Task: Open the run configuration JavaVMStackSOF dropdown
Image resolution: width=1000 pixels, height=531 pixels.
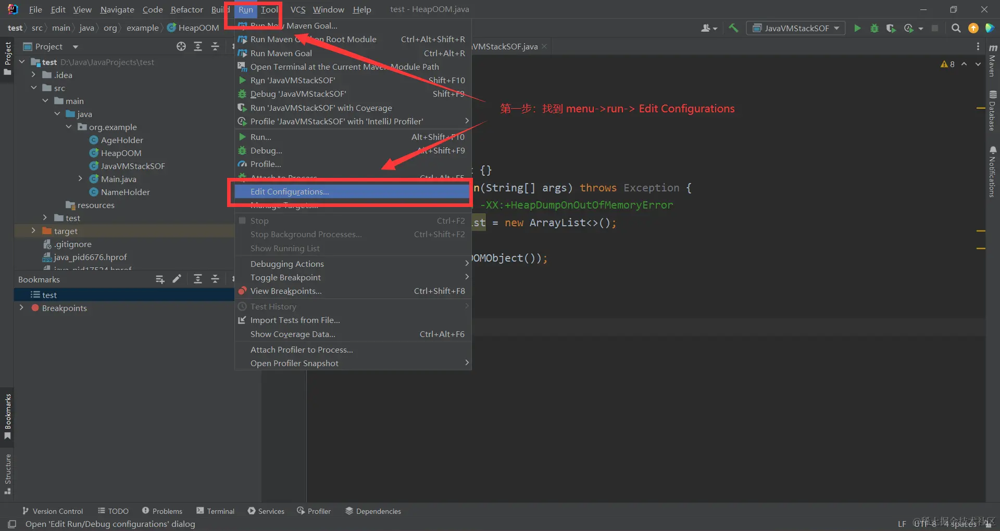Action: click(796, 28)
